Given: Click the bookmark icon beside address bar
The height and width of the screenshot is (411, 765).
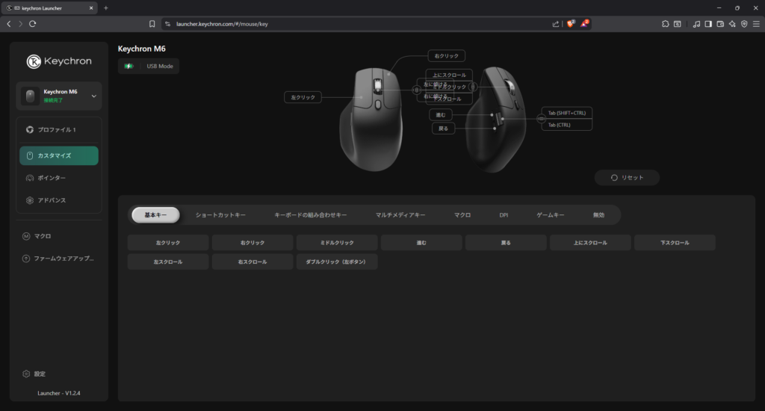Looking at the screenshot, I should 152,24.
